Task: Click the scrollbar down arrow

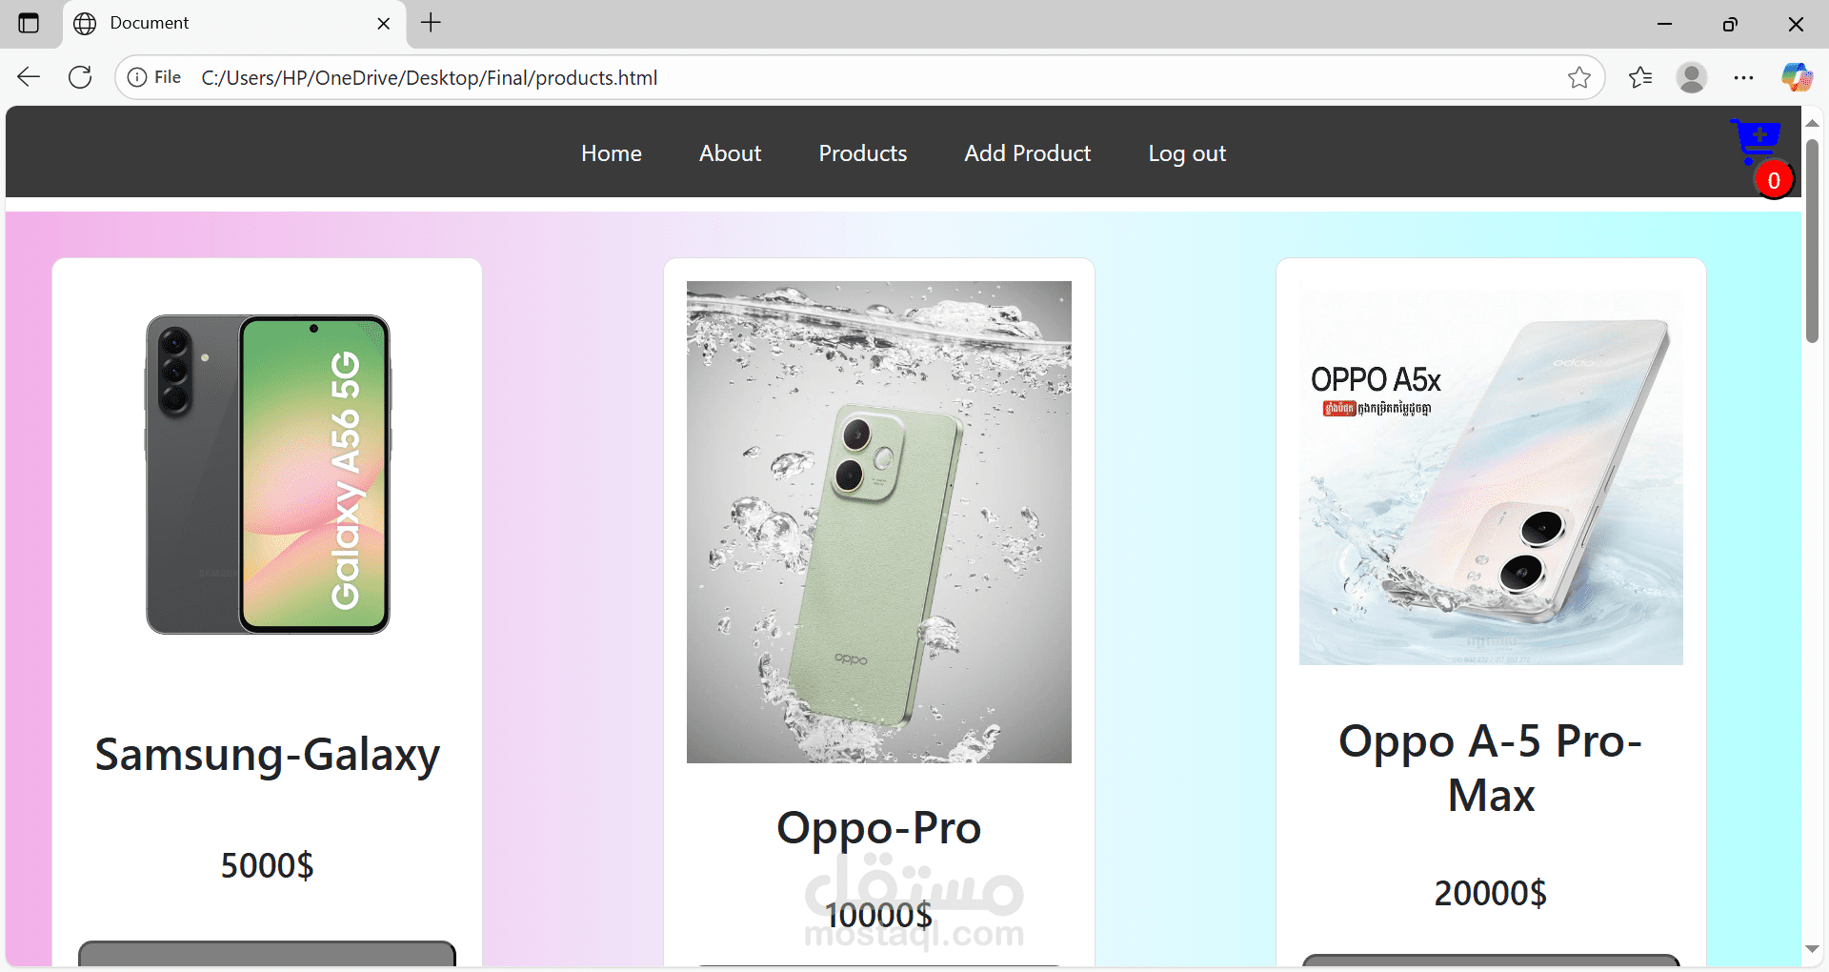Action: click(x=1812, y=949)
